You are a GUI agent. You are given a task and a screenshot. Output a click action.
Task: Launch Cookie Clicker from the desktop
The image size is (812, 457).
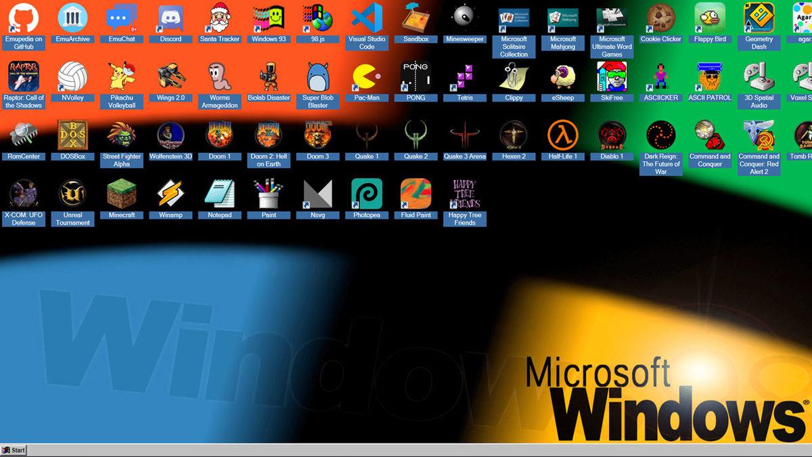(x=660, y=17)
